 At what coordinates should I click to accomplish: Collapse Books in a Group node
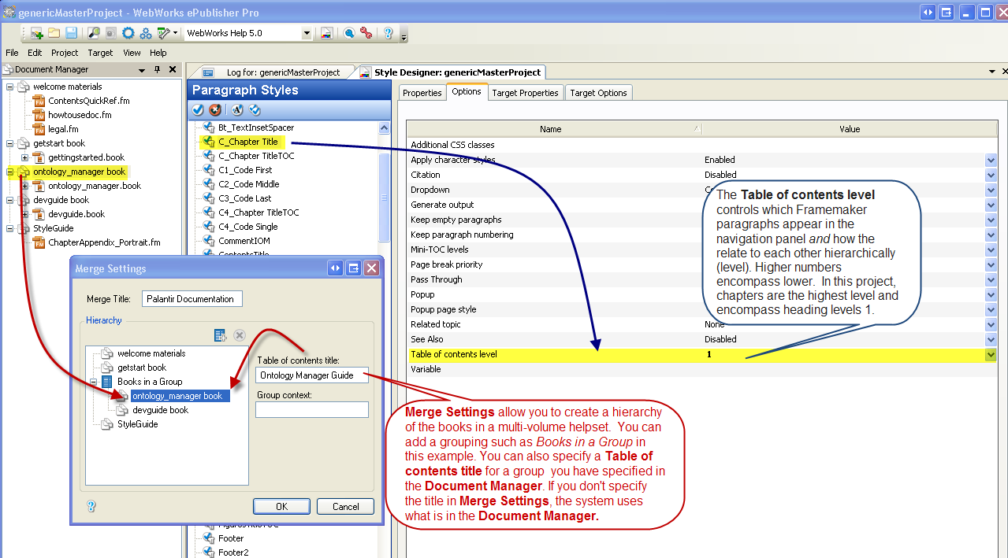tap(95, 382)
